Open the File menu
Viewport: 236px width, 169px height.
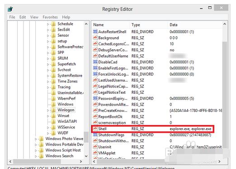pyautogui.click(x=12, y=17)
